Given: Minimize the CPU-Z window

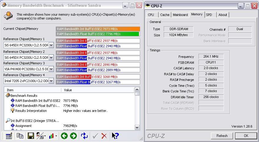Looking at the screenshot, I should 241,6.
